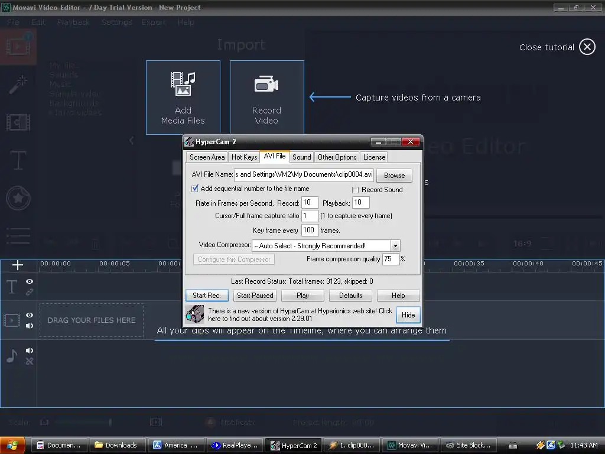Screen dimensions: 605x454
Task: Click the Add Media Files tile icon
Action: pos(183,84)
